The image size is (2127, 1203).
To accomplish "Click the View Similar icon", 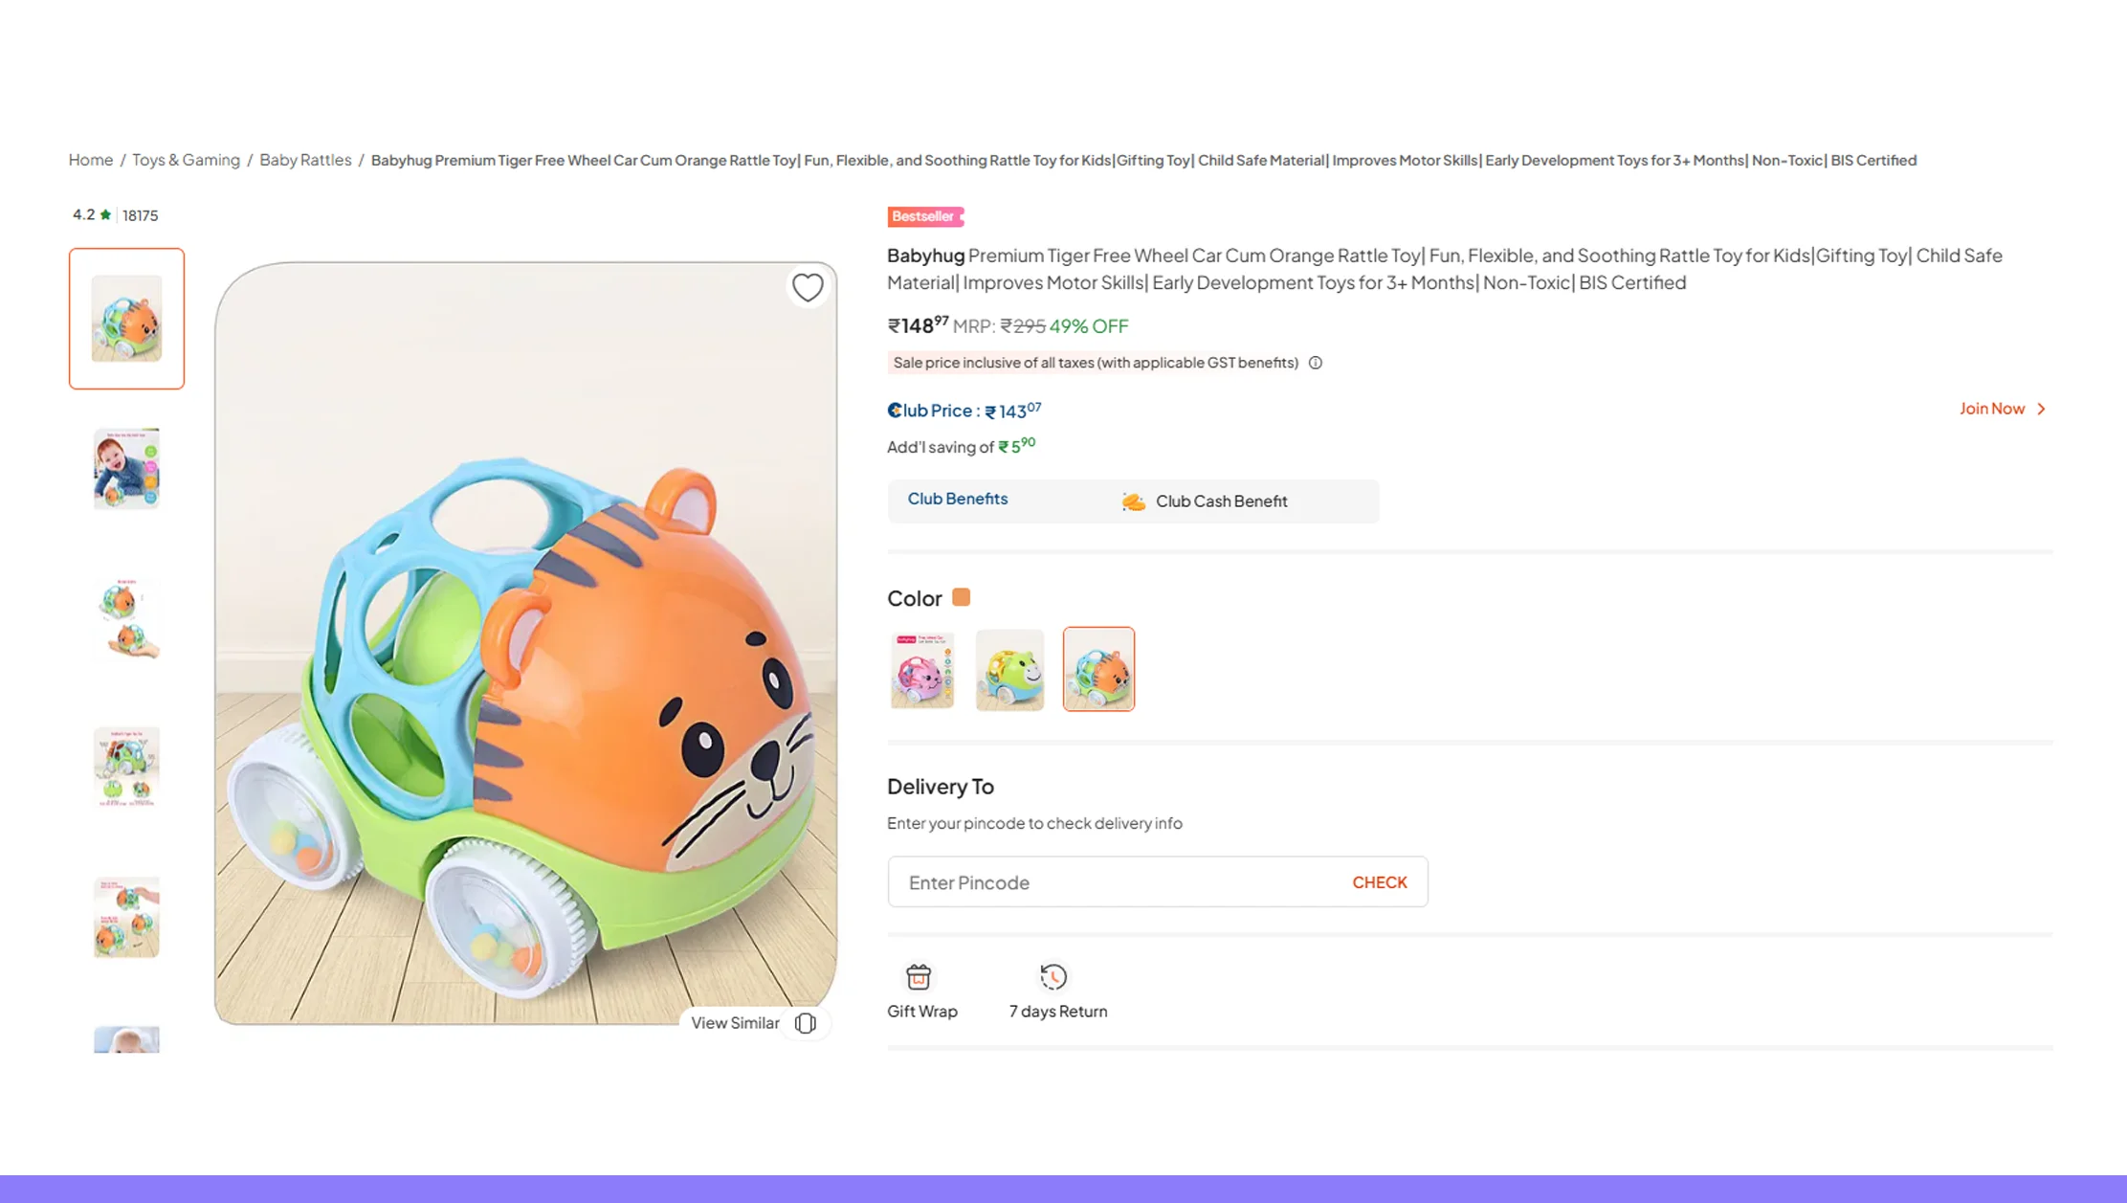I will (x=806, y=1023).
